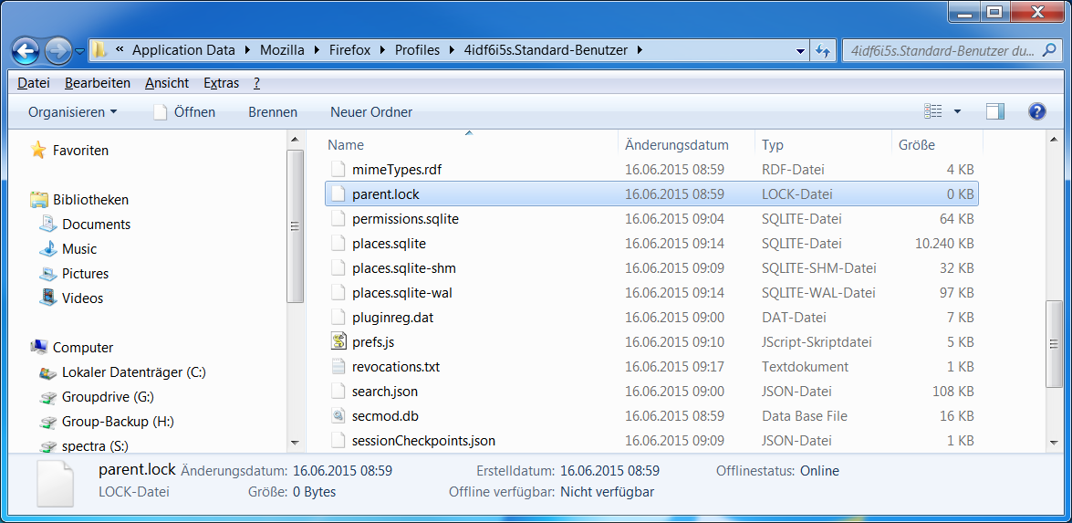Click the refresh button beside address bar
The height and width of the screenshot is (523, 1072).
coord(823,51)
